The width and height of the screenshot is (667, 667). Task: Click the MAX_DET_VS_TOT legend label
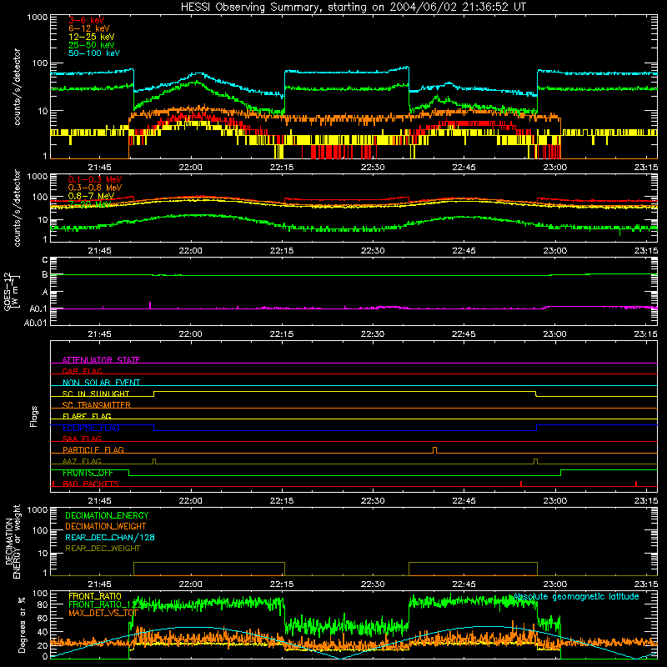[x=103, y=613]
